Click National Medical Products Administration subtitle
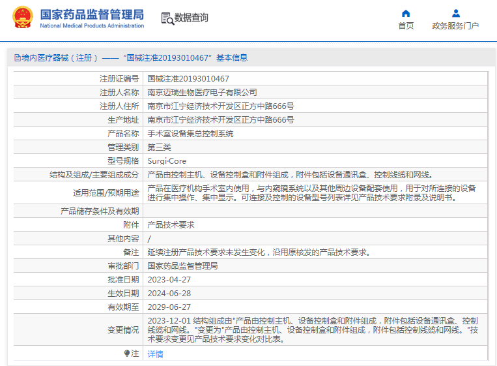Viewport: 497px width, 366px height. (92, 25)
